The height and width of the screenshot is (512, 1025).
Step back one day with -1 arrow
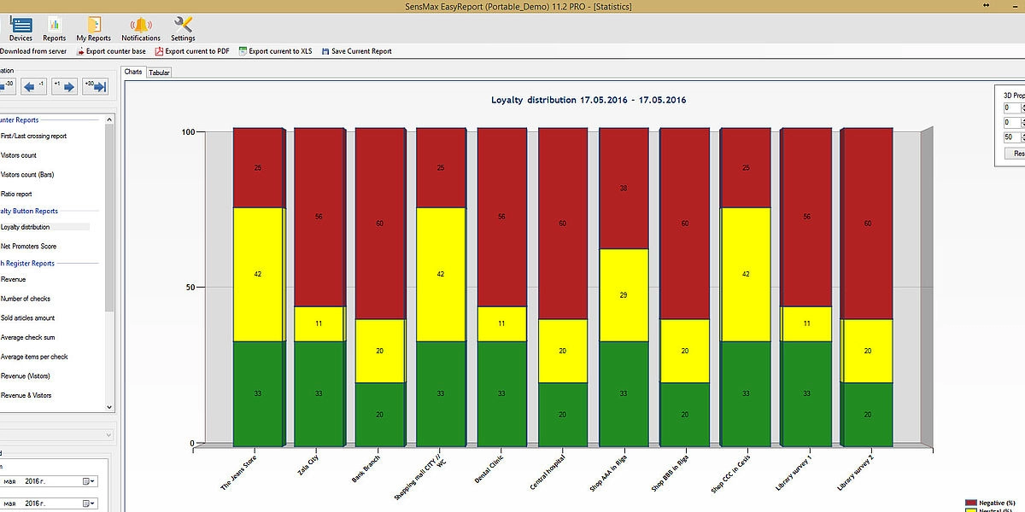coord(34,86)
